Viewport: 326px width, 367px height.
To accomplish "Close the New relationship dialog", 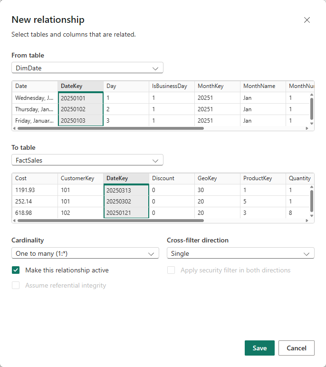I will coord(307,20).
